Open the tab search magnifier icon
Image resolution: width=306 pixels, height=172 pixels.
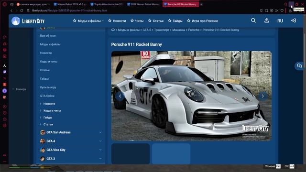click(286, 4)
